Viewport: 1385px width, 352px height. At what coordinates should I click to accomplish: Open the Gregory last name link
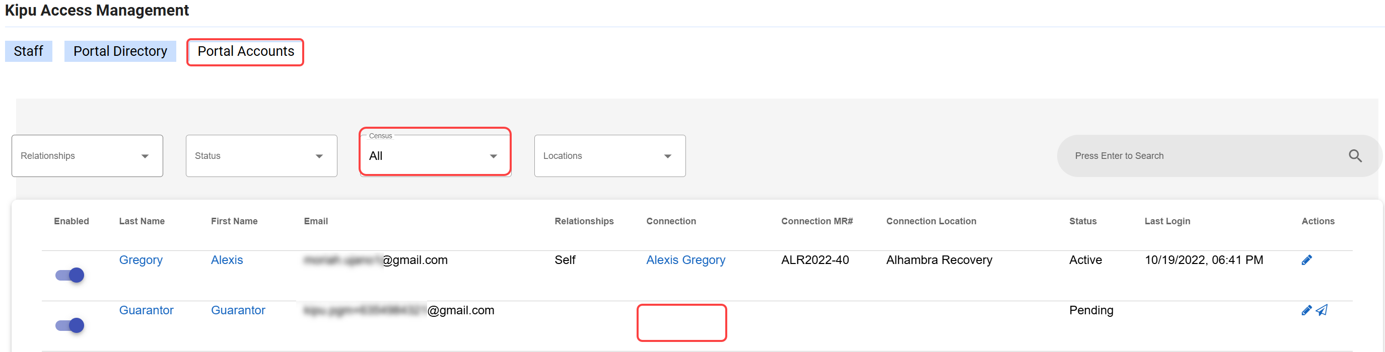click(x=141, y=260)
